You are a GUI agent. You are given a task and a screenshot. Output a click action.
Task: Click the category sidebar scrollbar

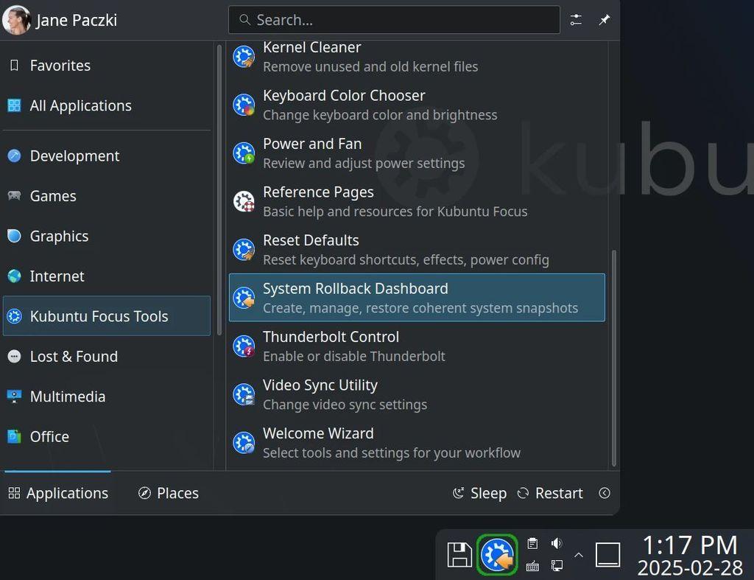coord(219,189)
